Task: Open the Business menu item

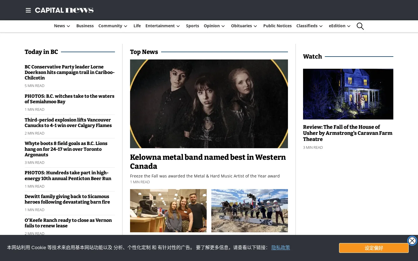Action: coord(85,26)
